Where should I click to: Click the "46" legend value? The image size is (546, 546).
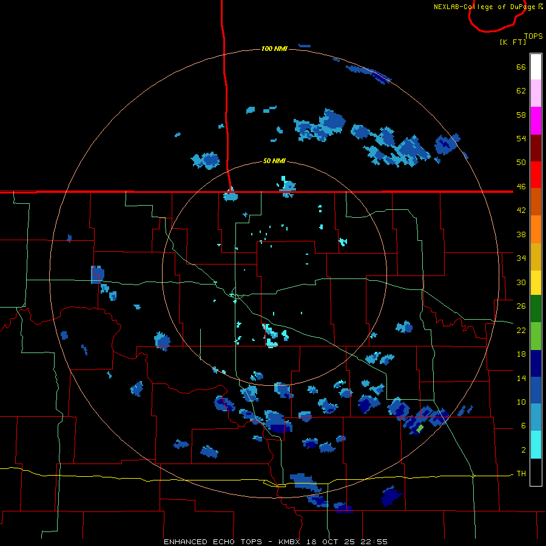pos(521,187)
